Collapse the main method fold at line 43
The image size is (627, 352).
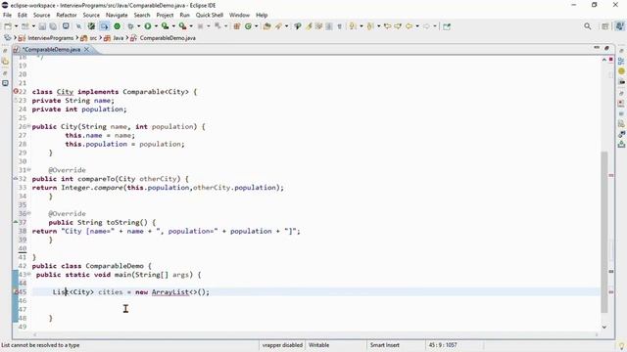(x=28, y=274)
